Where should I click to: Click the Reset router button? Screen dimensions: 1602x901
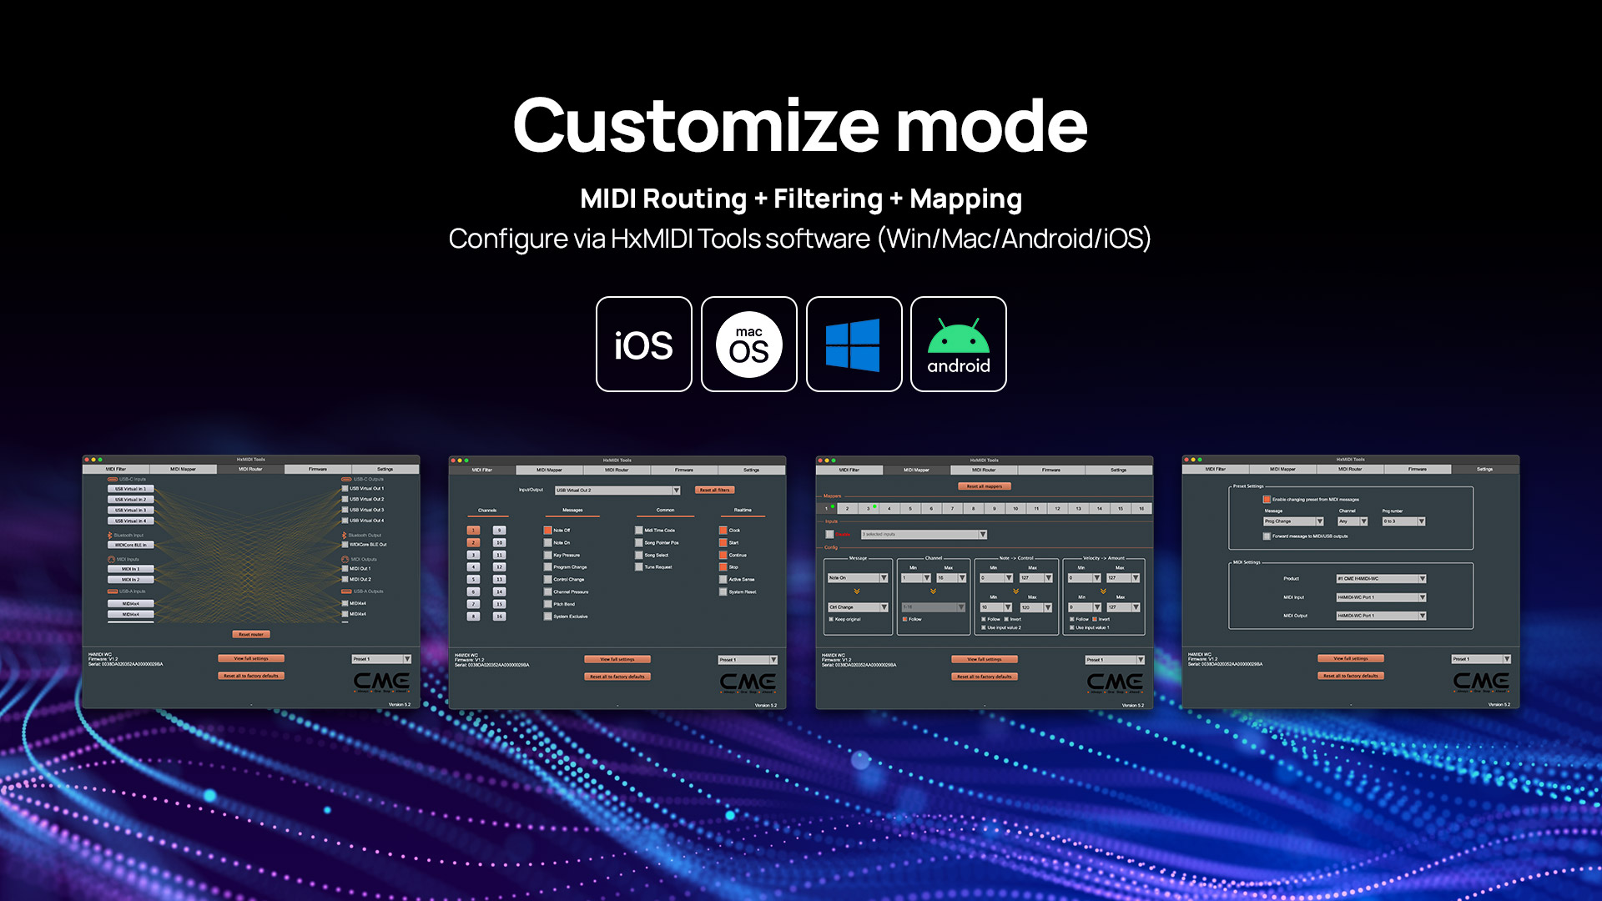250,634
